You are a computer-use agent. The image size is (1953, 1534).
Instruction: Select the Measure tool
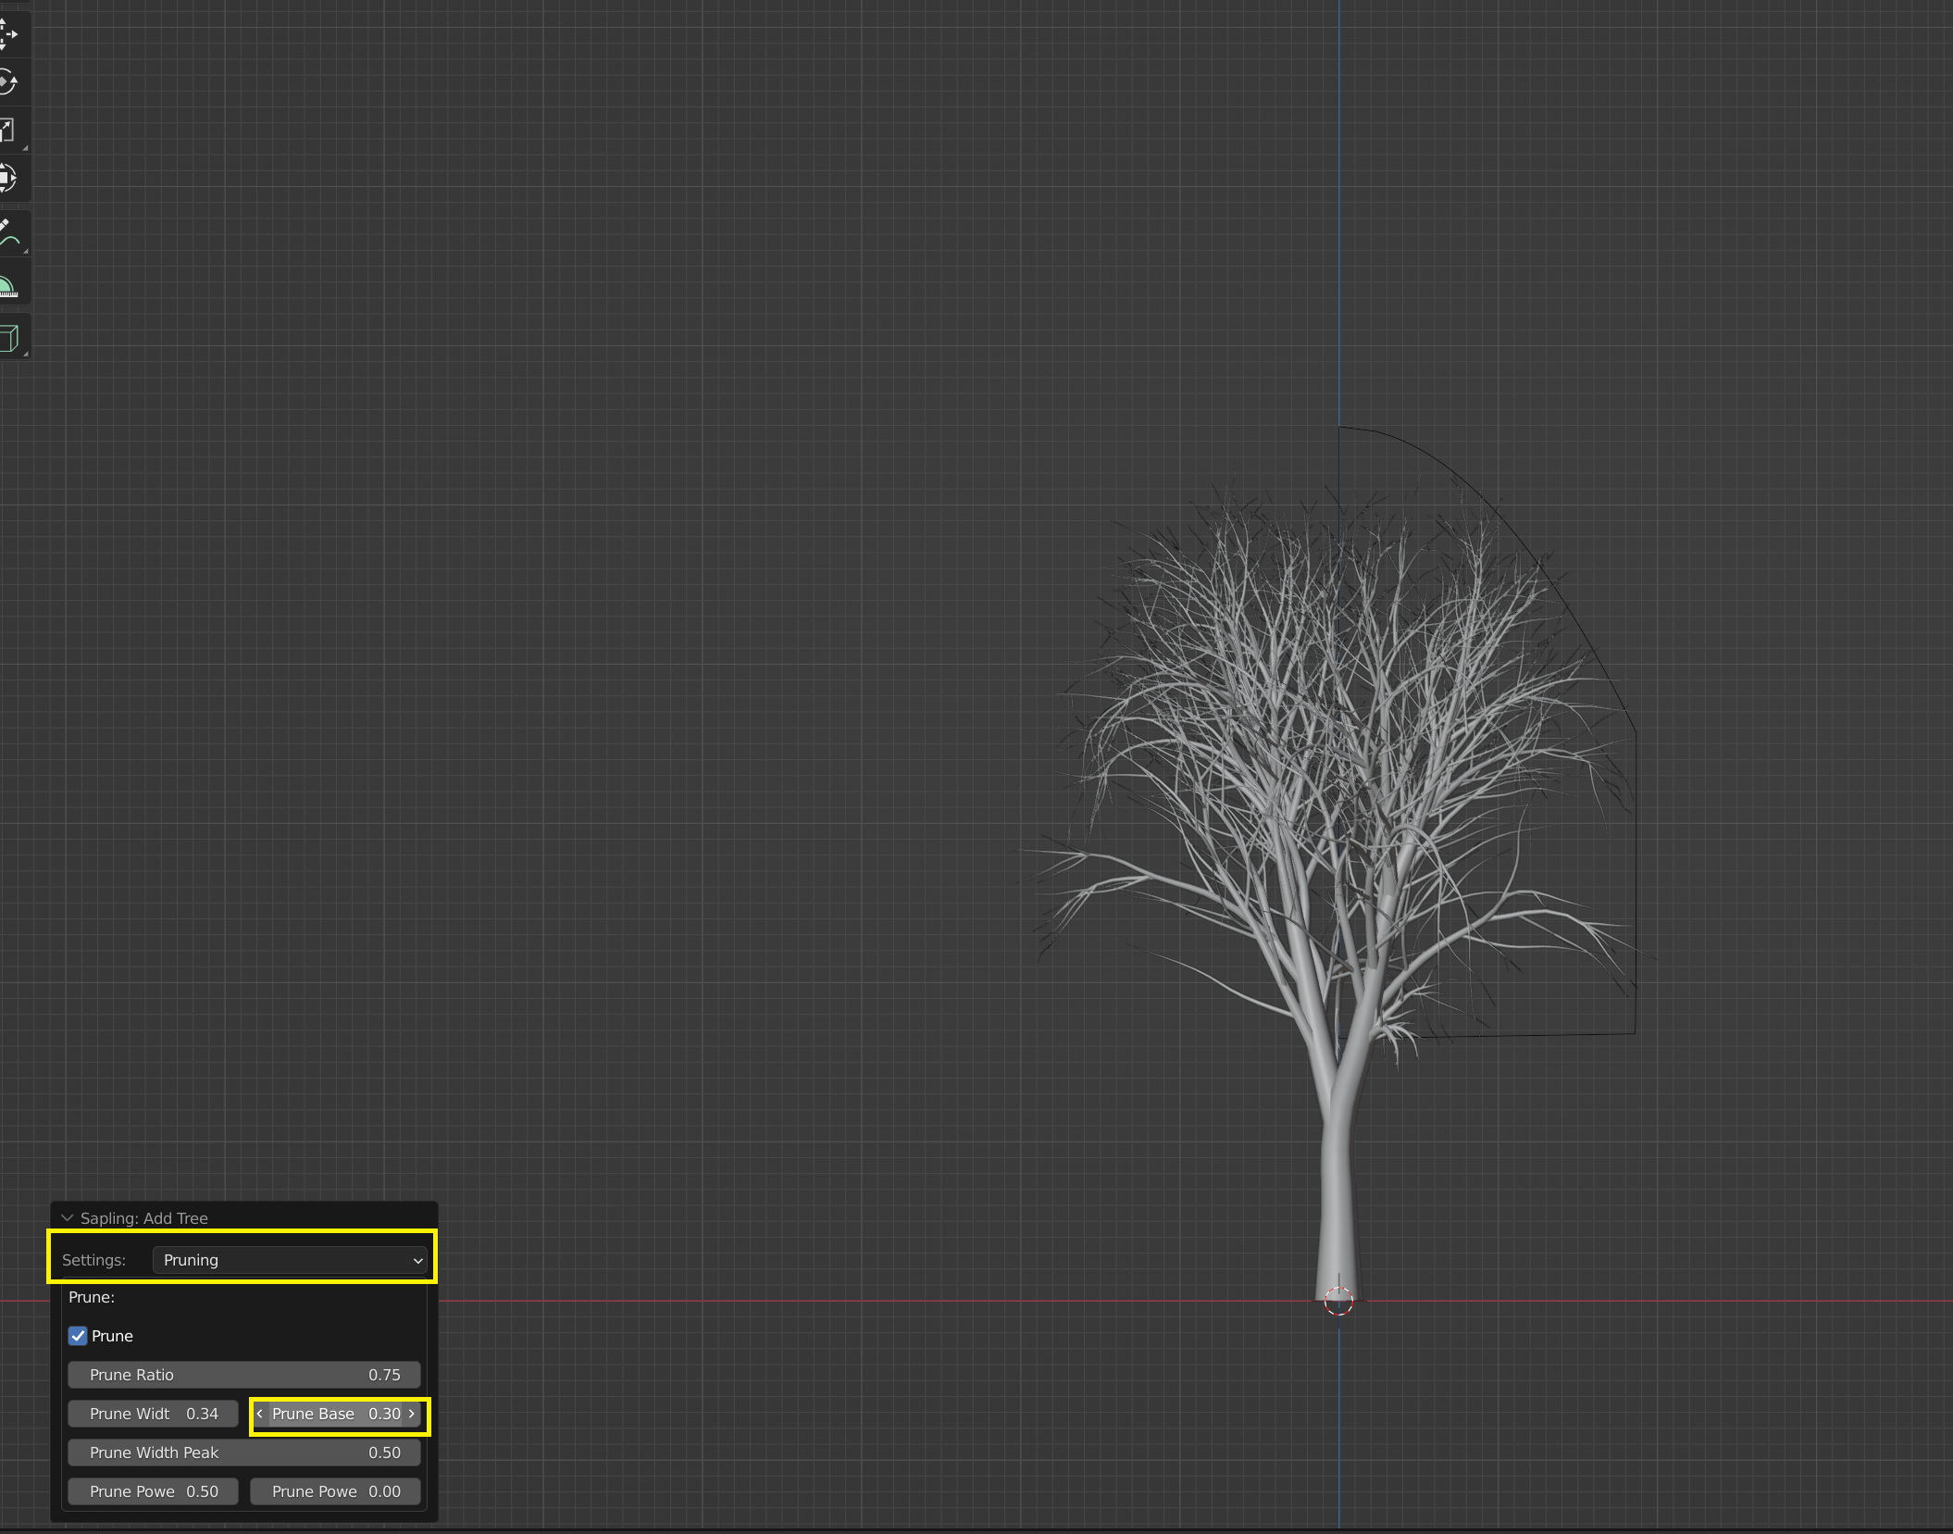9,286
